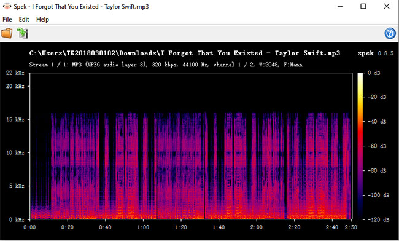Click the 0:00 time axis label

coord(30,227)
